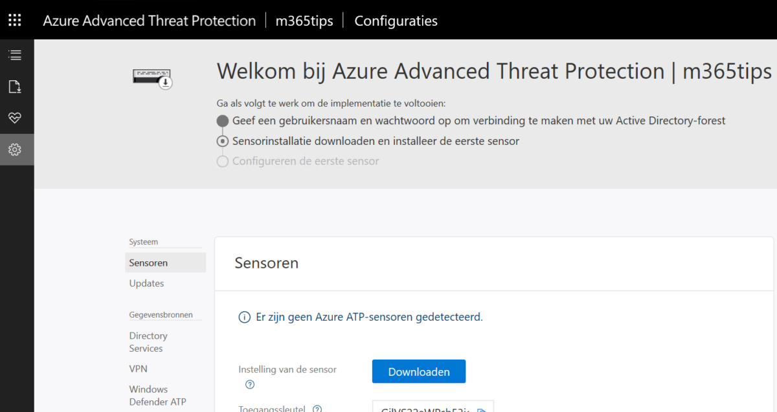
Task: Select the settings gear icon in sidebar
Action: point(16,149)
